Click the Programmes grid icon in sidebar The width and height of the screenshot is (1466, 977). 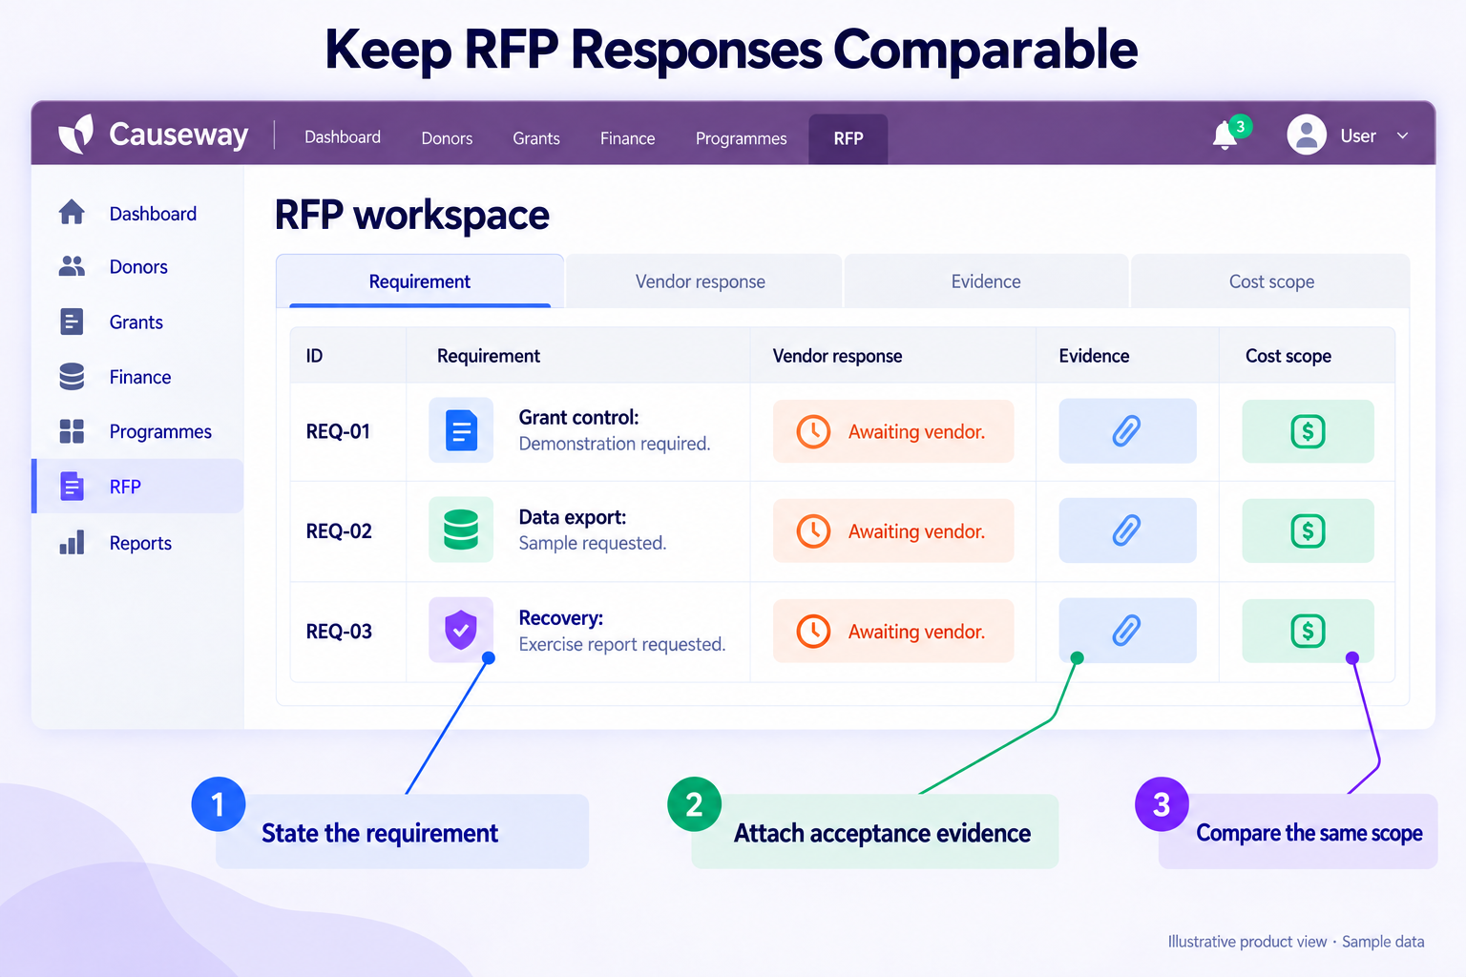point(72,431)
